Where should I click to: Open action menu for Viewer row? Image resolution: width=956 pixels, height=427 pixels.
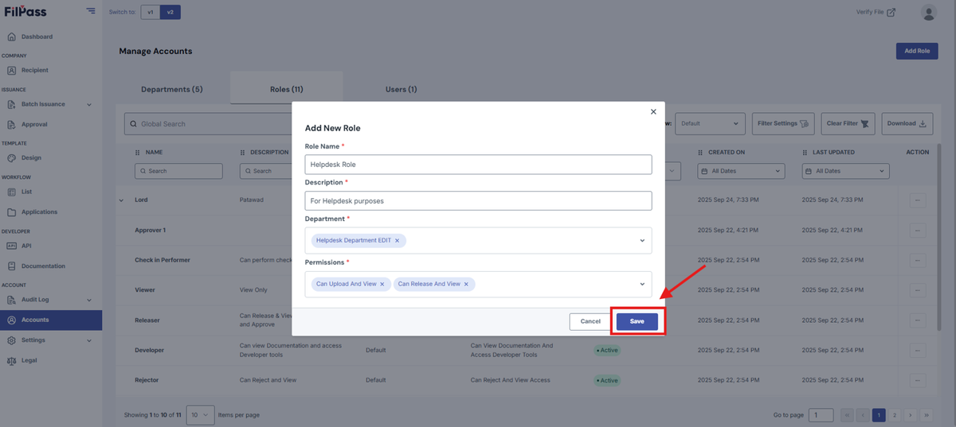point(917,290)
